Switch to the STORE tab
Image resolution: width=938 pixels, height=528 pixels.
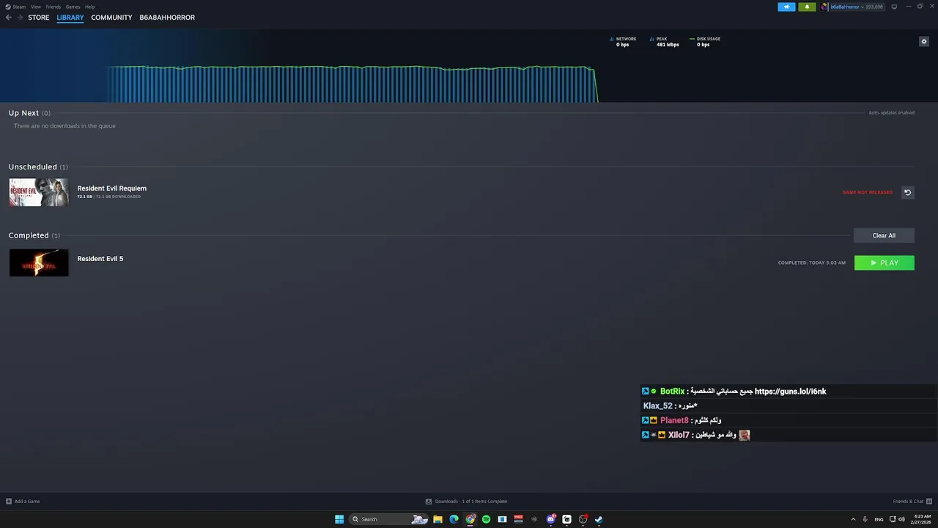pyautogui.click(x=39, y=18)
